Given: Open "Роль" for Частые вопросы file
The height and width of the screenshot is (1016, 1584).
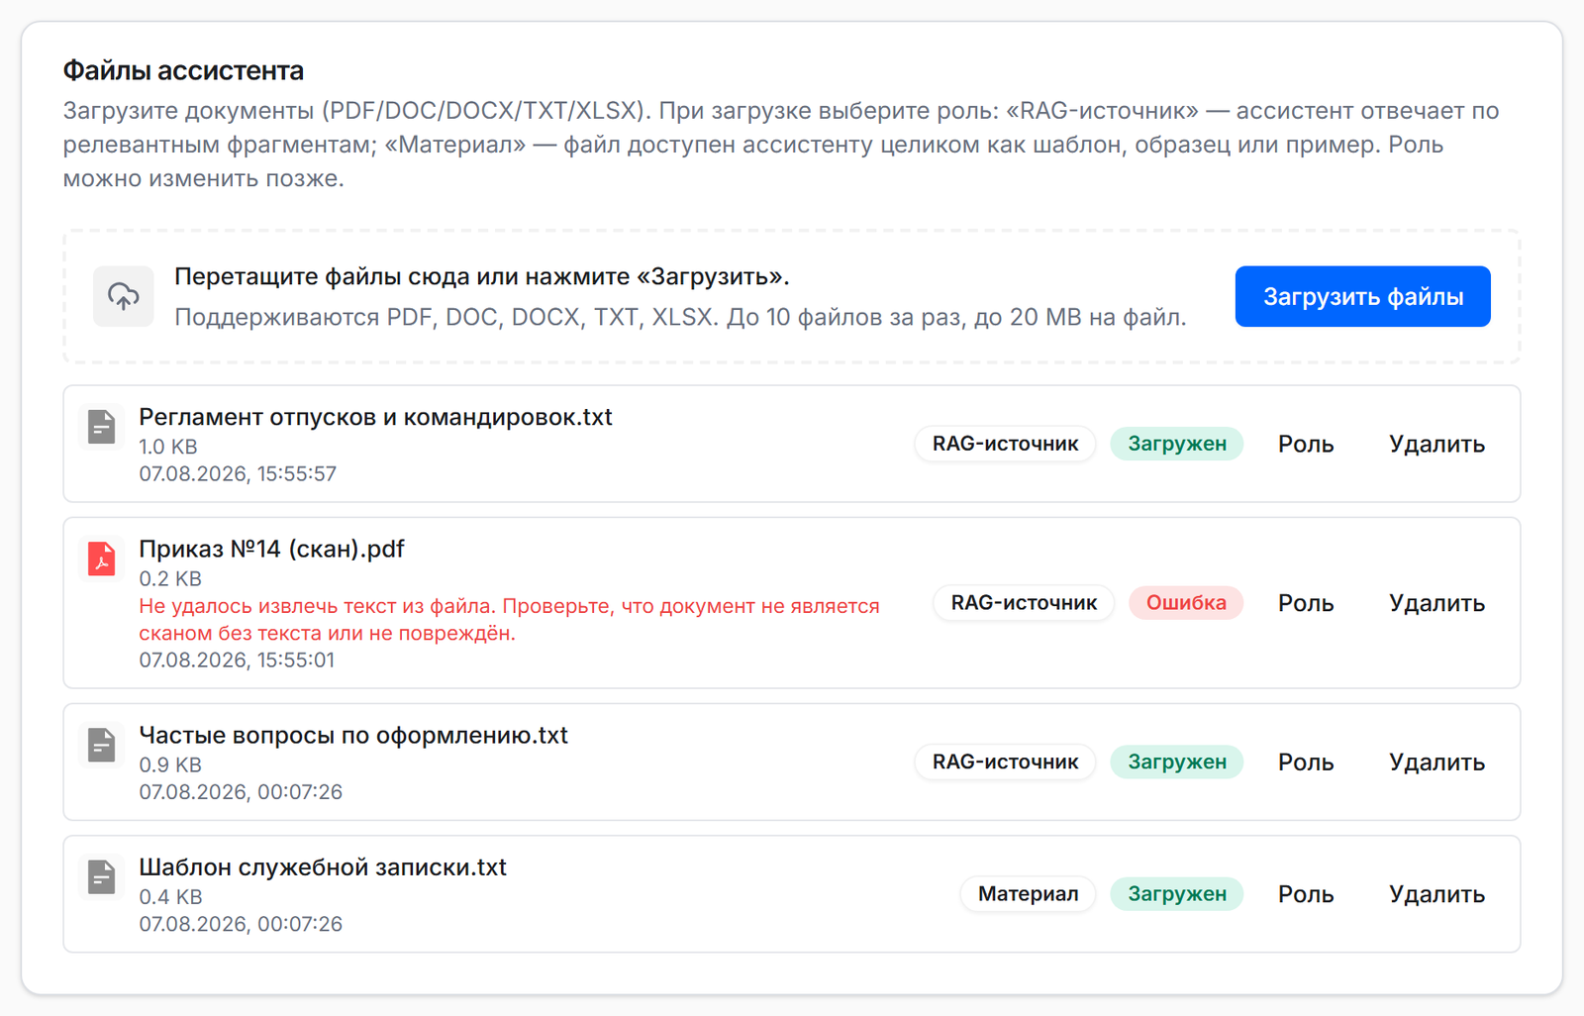Looking at the screenshot, I should (x=1306, y=762).
